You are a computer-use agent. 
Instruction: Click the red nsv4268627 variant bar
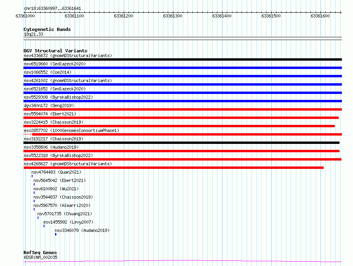point(173,168)
